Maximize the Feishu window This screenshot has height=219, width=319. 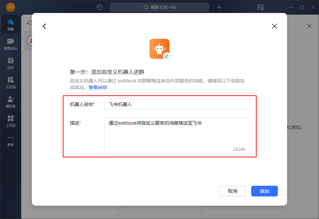[302, 7]
